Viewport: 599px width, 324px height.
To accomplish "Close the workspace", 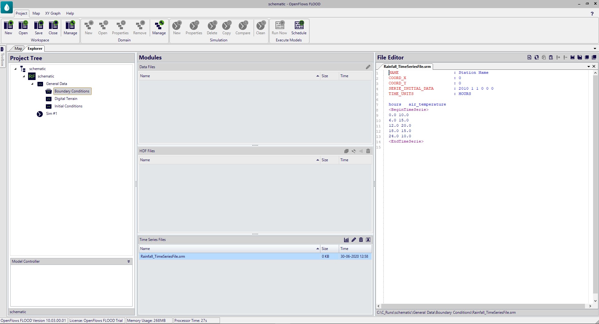I will coord(53,28).
